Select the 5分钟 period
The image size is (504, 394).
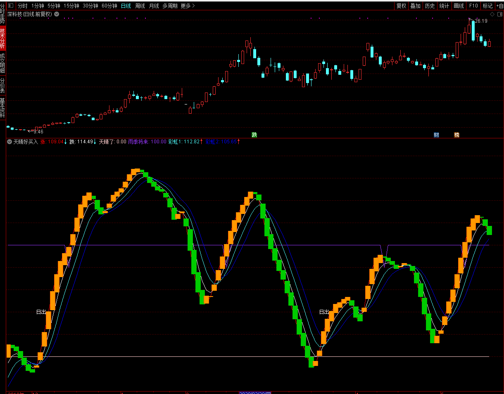point(54,6)
